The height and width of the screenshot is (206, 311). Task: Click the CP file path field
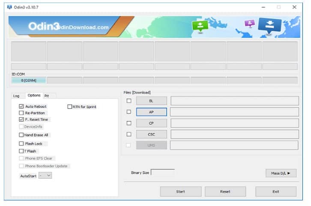point(235,123)
